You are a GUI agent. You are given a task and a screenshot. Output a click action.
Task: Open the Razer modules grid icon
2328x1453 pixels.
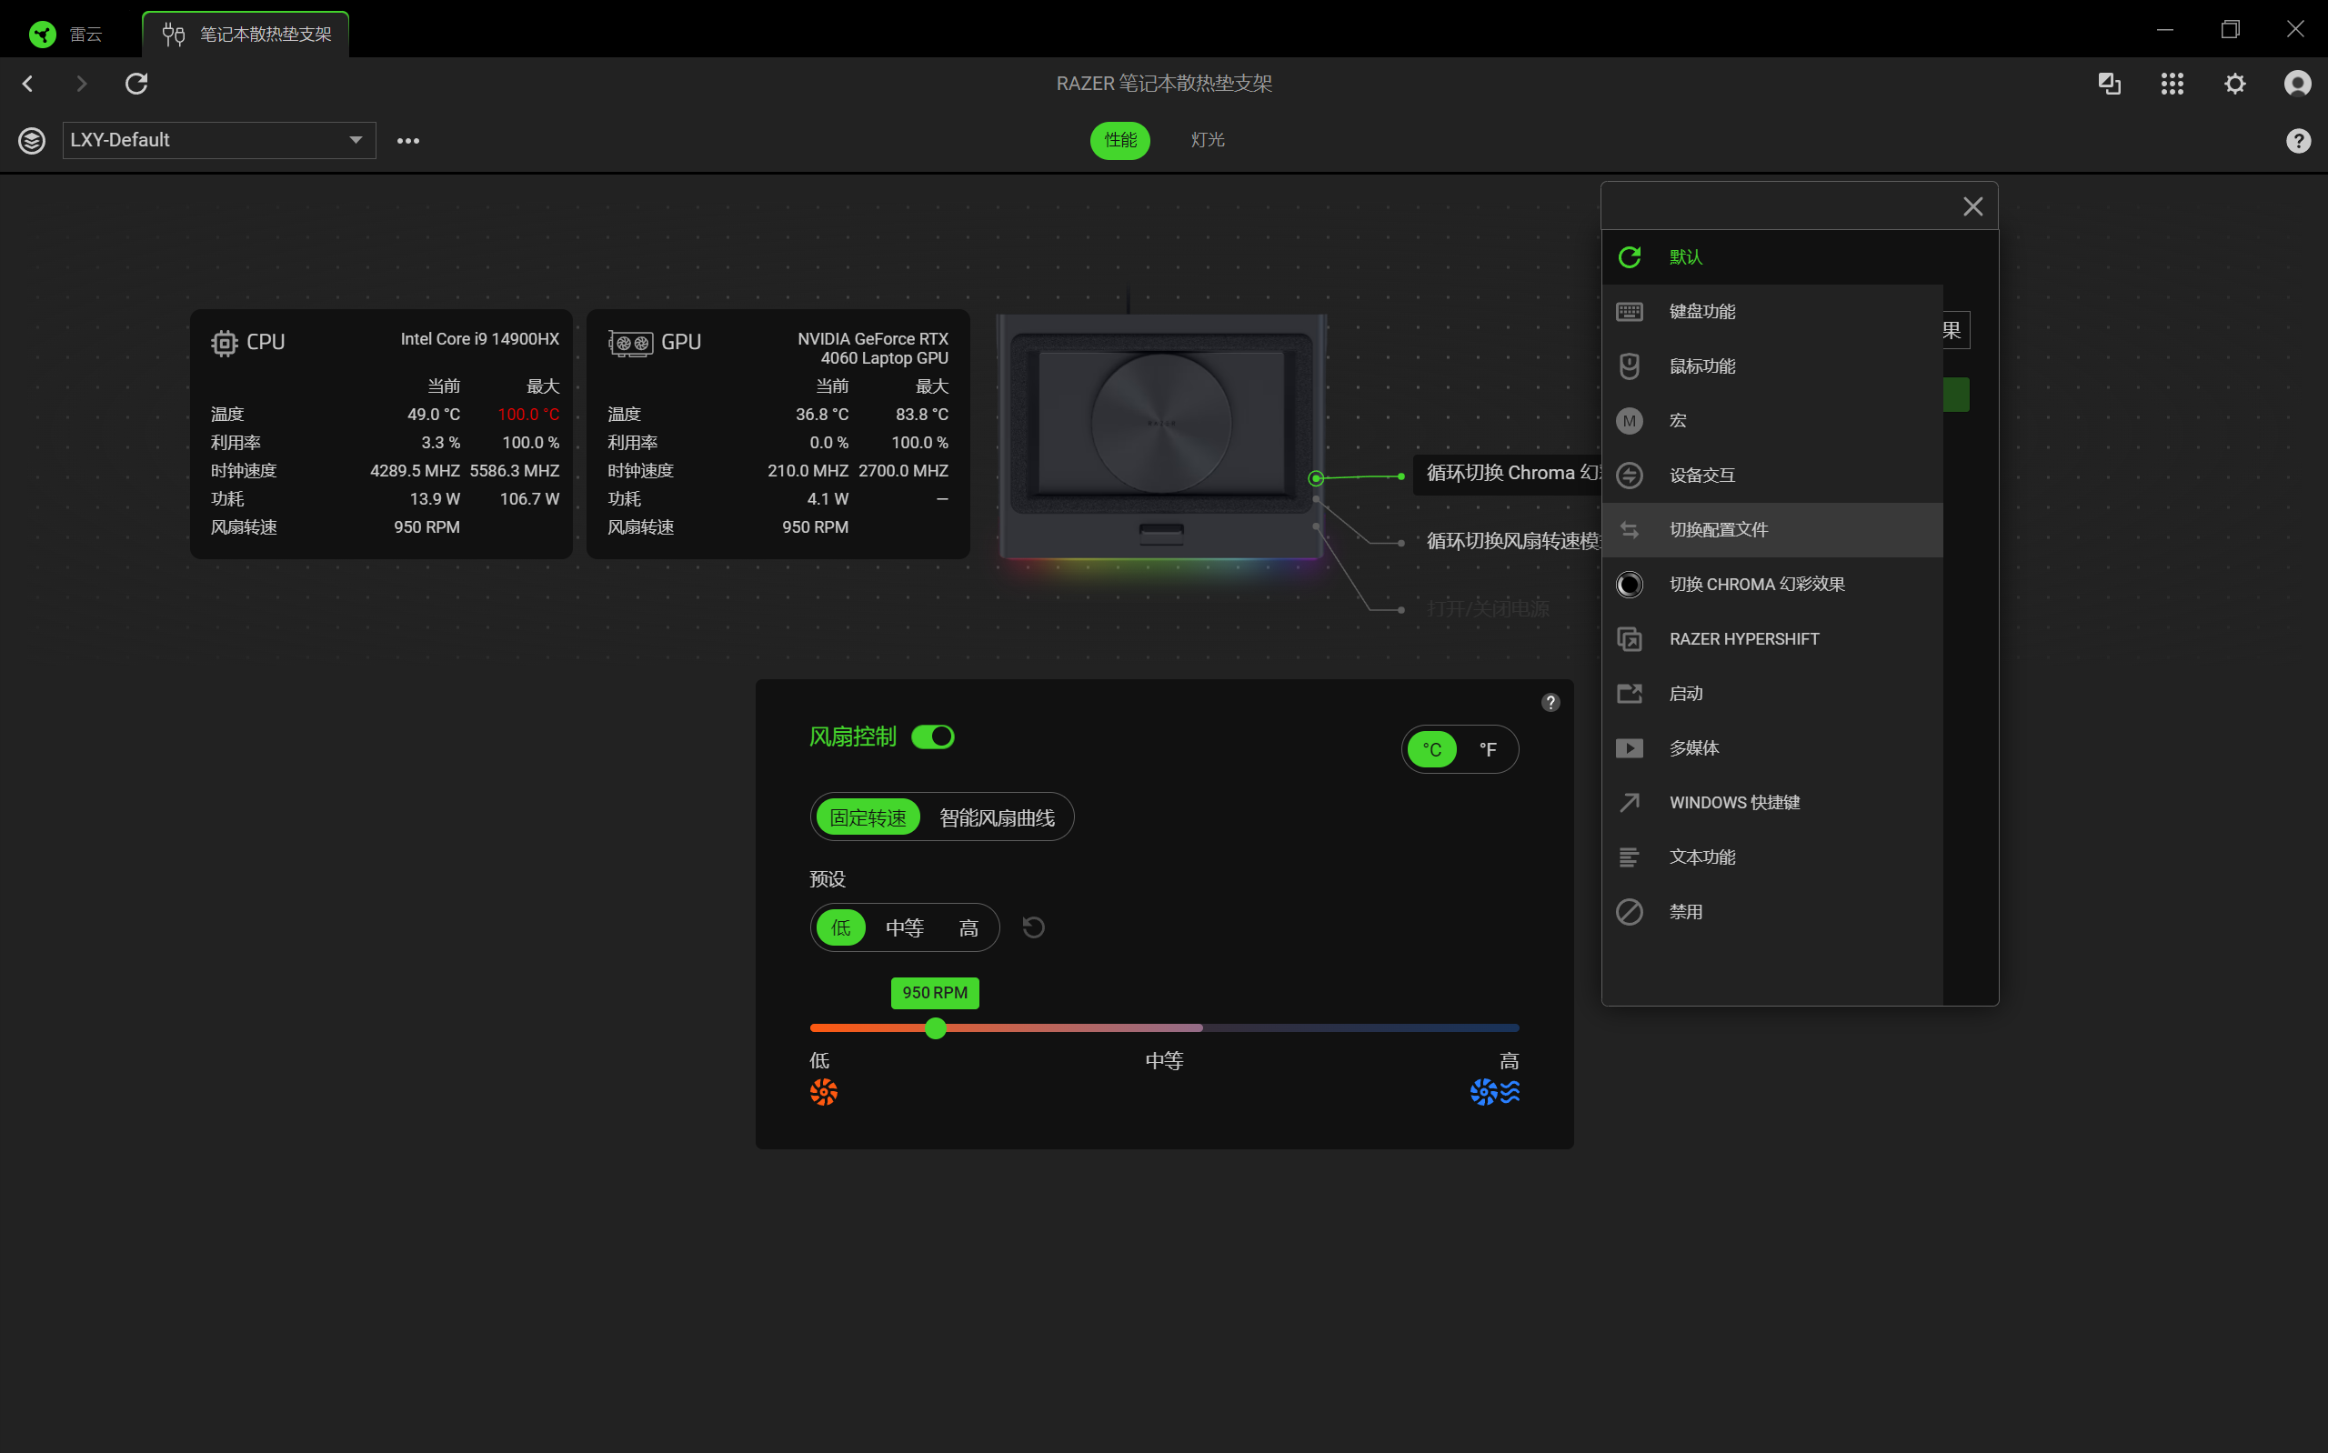2172,84
